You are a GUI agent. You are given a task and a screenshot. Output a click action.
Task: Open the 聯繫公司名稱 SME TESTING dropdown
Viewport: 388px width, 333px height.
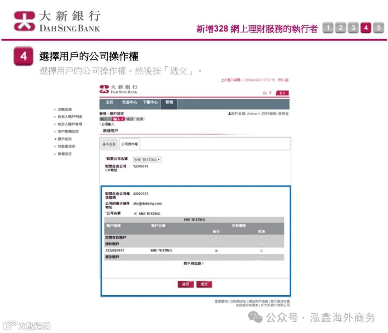[x=147, y=160]
